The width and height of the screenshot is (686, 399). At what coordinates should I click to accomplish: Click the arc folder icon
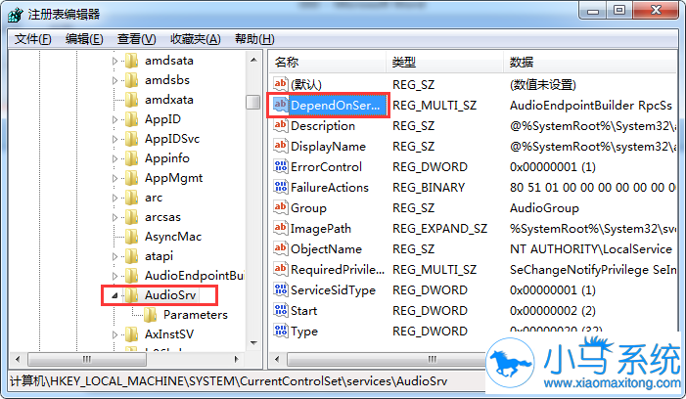click(x=132, y=198)
